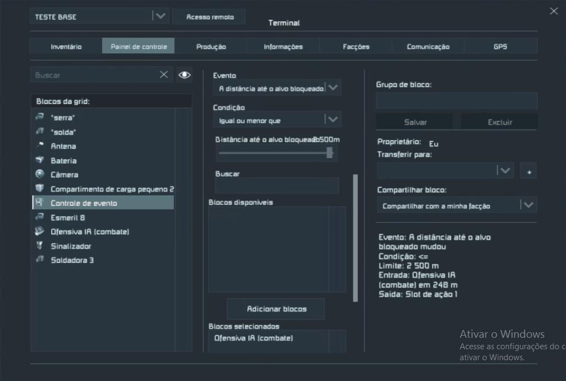Click the "serra" block icon
Screen dimensions: 566x381
39,117
